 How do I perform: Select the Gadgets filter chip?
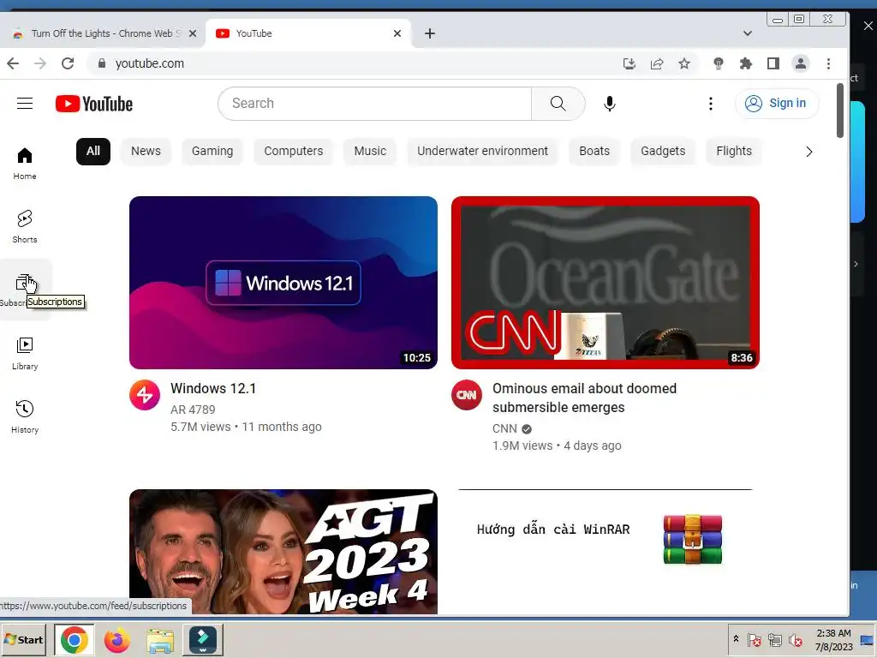pos(663,152)
